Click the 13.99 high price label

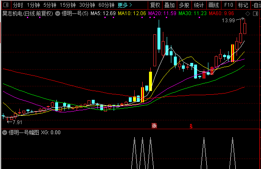click(x=228, y=21)
